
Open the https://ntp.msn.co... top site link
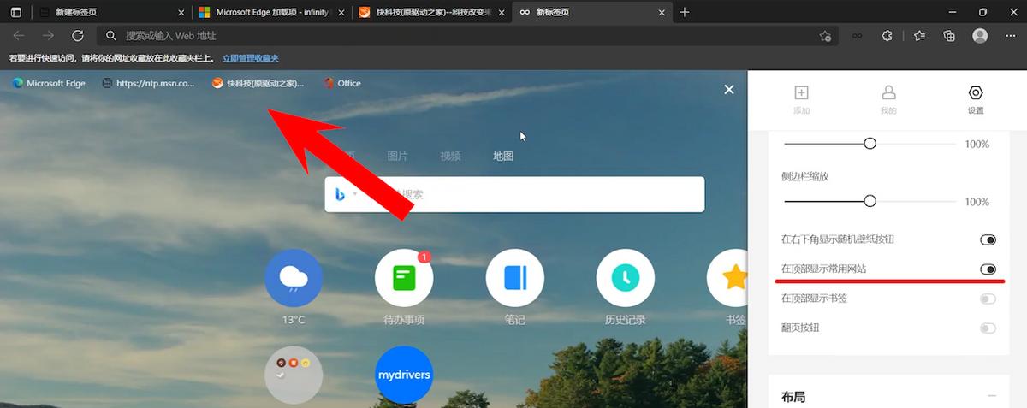(x=148, y=83)
